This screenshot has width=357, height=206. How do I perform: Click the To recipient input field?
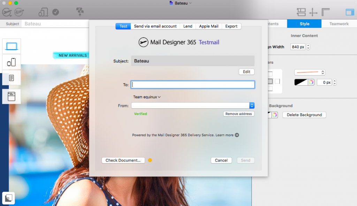(x=192, y=85)
